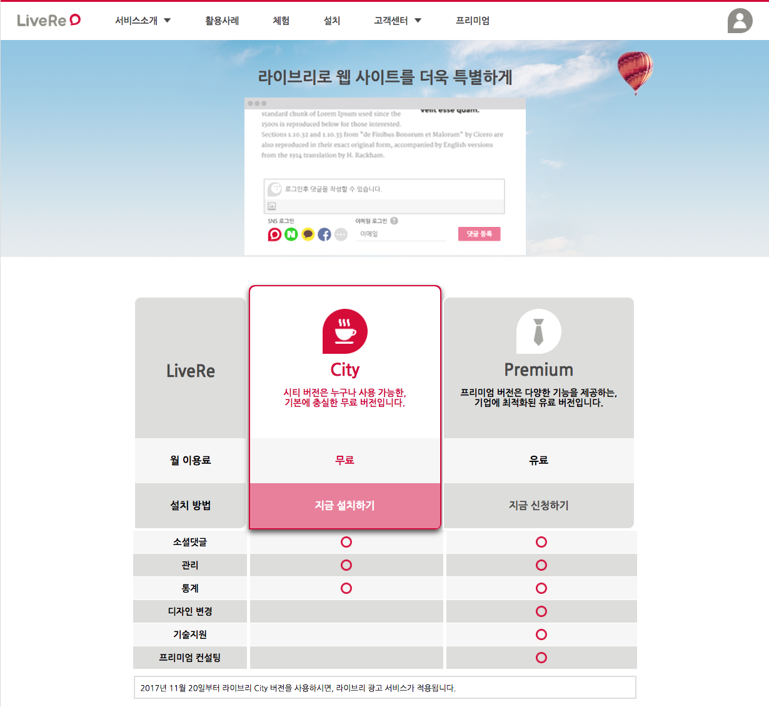769x707 pixels.
Task: Open the 체험 menu item
Action: click(x=281, y=21)
